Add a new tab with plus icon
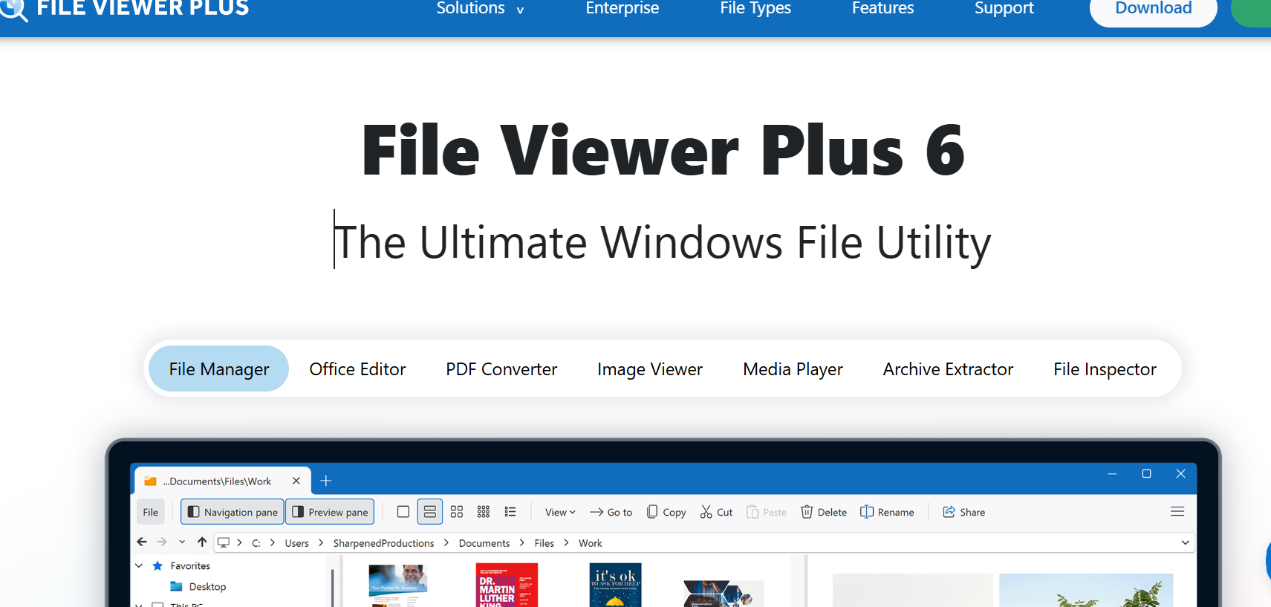The image size is (1271, 607). pos(325,481)
